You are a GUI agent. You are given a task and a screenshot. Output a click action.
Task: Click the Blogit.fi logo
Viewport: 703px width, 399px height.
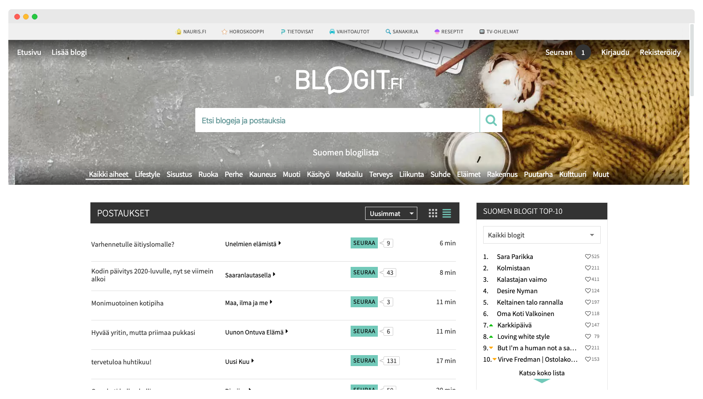tap(349, 80)
